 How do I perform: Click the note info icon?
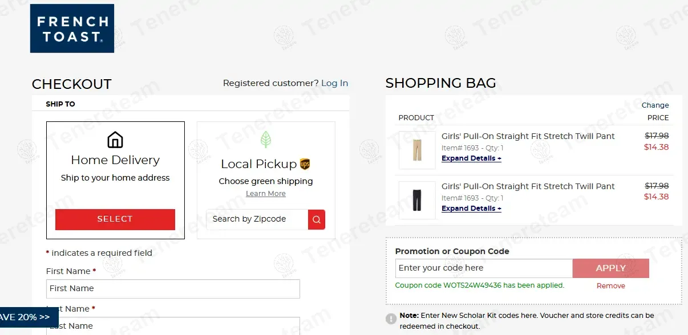(391, 319)
